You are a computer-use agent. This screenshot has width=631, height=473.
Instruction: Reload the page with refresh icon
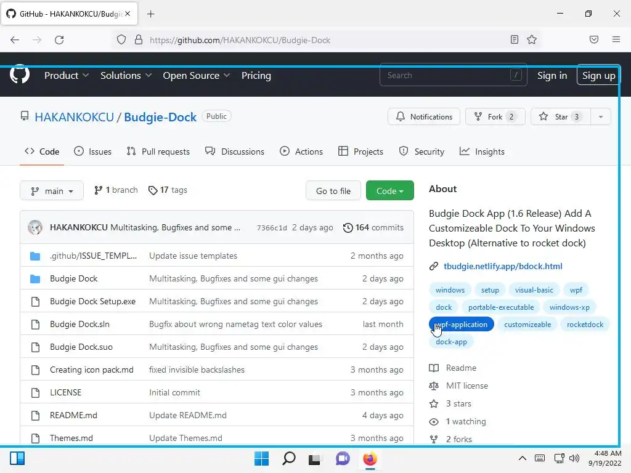tap(59, 40)
